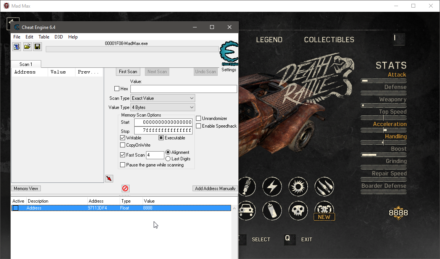Check Enable Speedhack option
440x259 pixels.
point(198,126)
